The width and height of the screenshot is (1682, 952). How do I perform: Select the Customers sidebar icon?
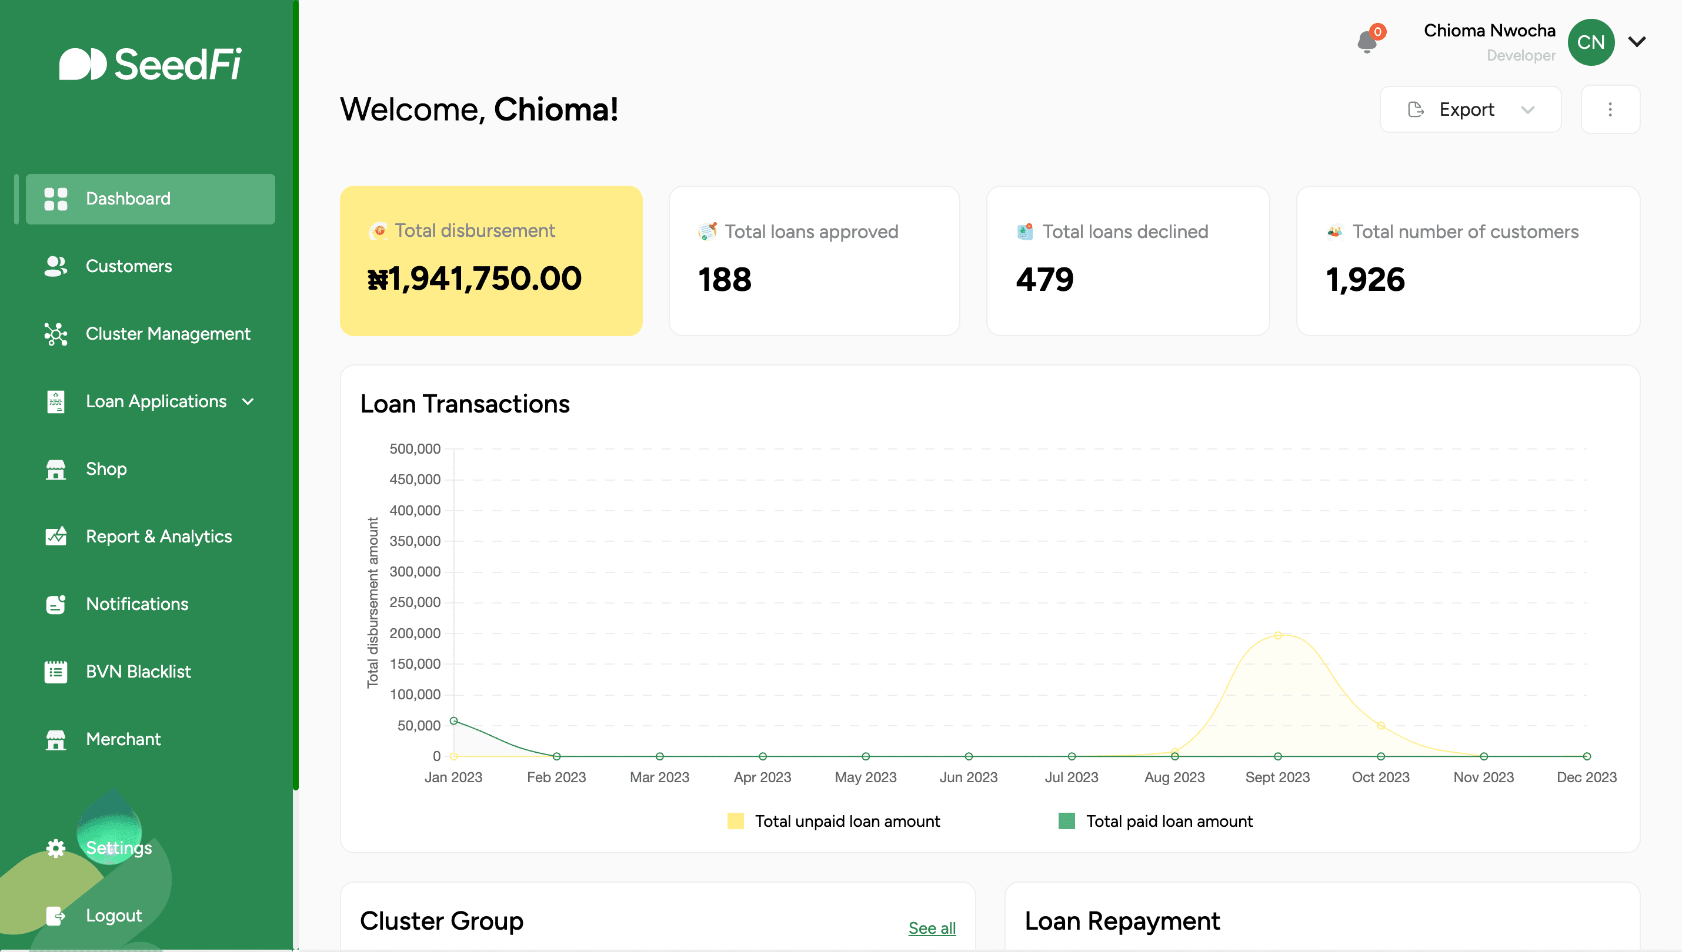(x=55, y=266)
